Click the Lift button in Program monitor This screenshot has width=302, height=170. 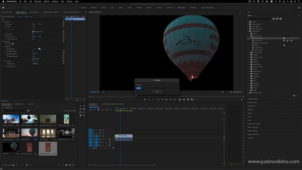coord(180,100)
